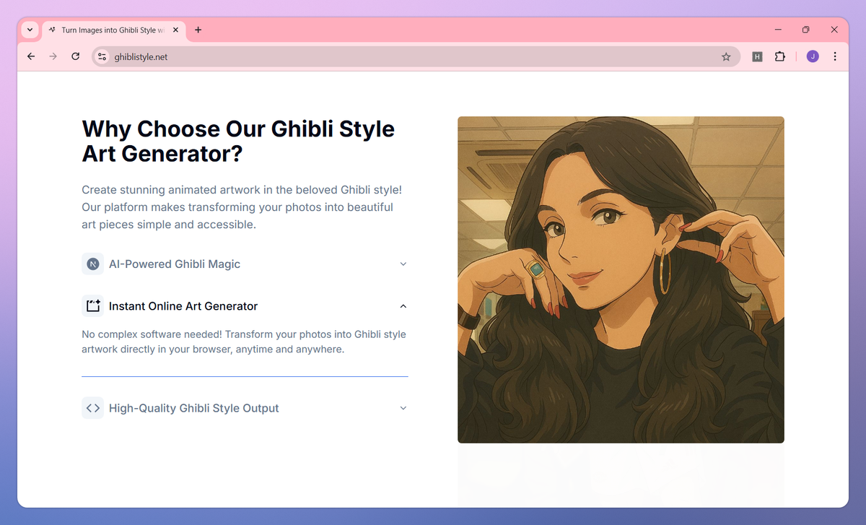Click the H extension icon in the toolbar

757,56
